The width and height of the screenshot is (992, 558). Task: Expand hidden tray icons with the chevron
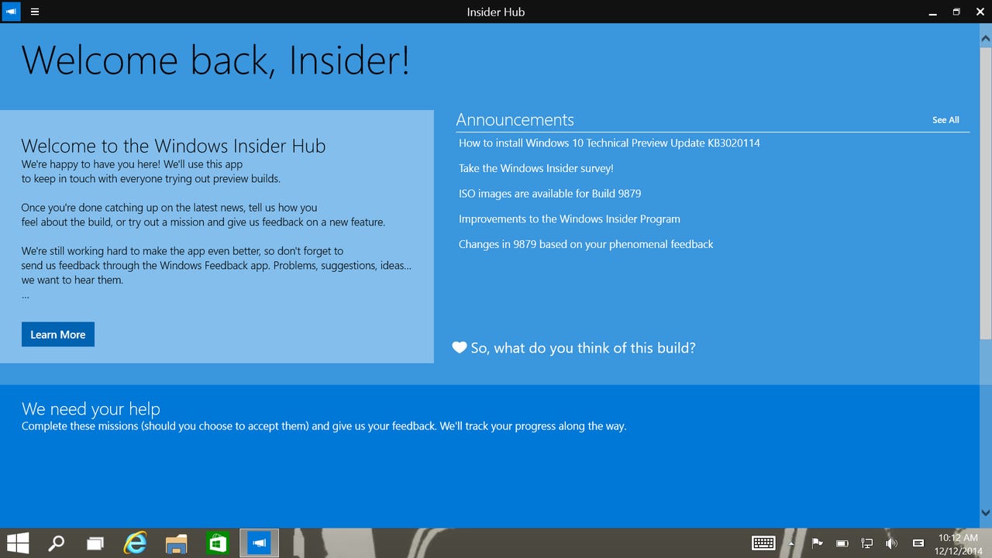[x=790, y=542]
